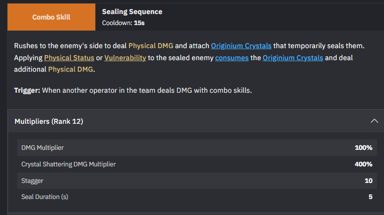The image size is (384, 215).
Task: Collapse the Multipliers section with the chevron
Action: [x=373, y=121]
